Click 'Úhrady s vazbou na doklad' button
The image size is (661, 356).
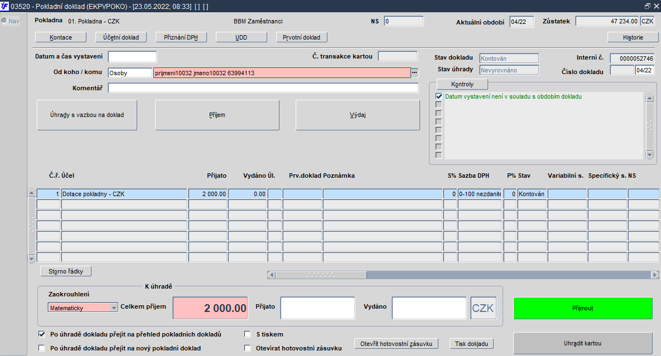87,115
